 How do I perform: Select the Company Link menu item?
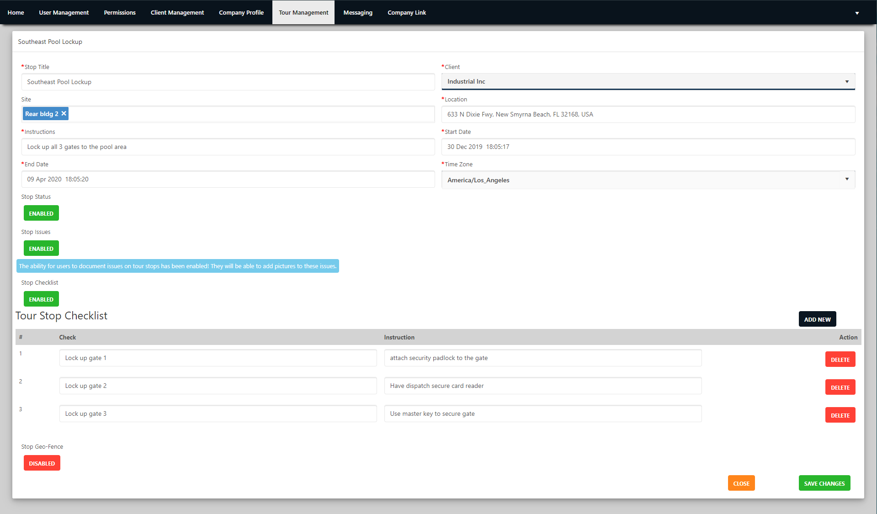407,12
